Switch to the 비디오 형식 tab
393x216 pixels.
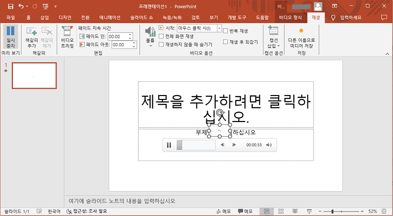point(290,18)
